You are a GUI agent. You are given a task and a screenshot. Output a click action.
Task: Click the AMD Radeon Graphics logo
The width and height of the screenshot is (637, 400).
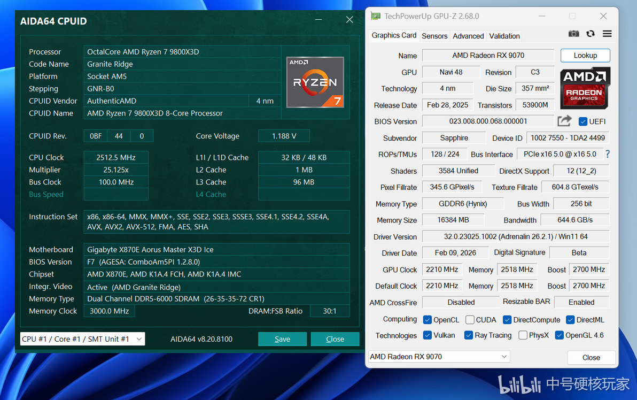coord(585,88)
